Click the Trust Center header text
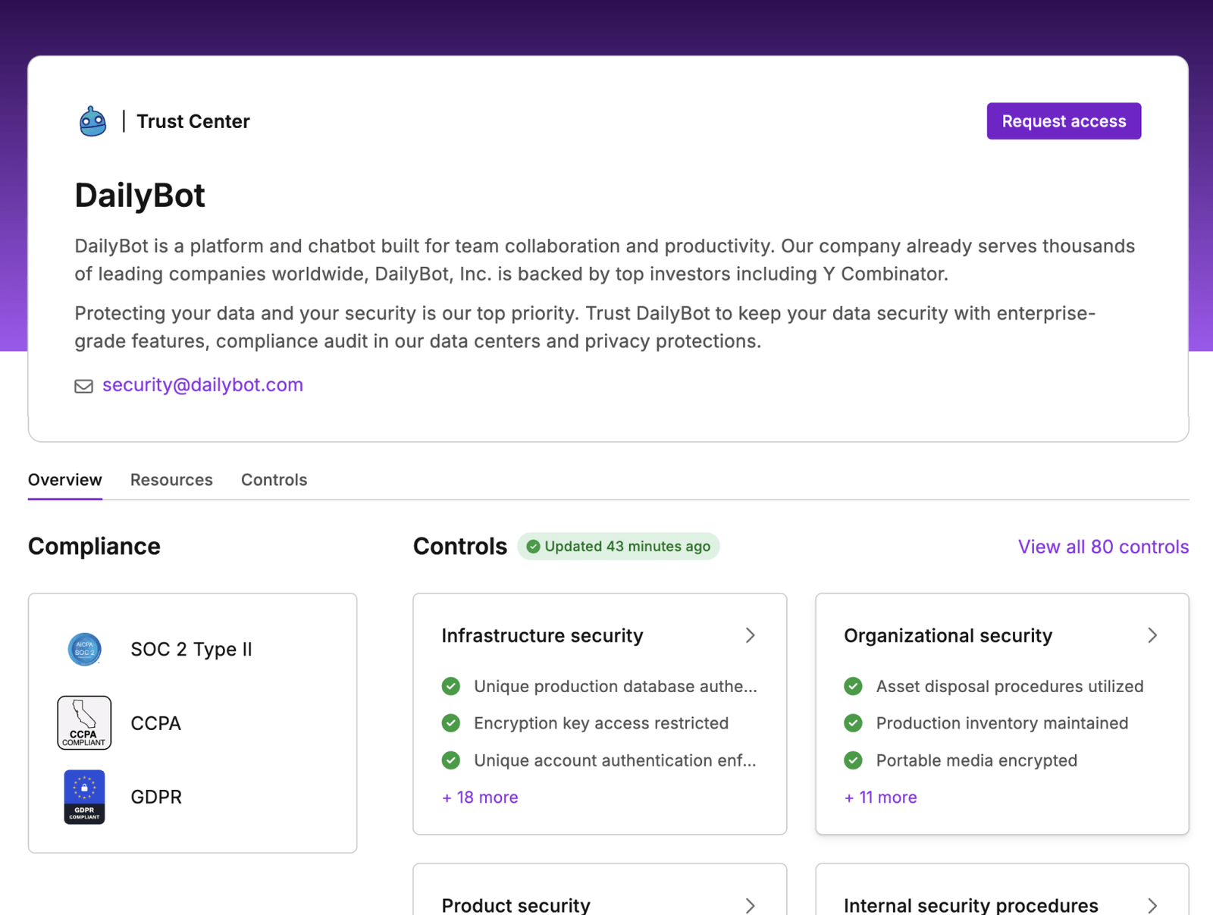Image resolution: width=1213 pixels, height=915 pixels. pos(193,121)
